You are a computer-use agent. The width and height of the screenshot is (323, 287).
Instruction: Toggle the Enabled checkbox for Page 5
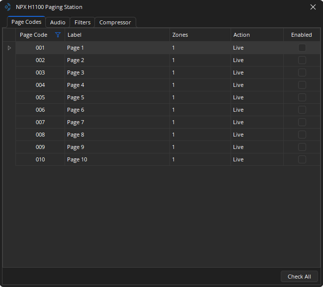coord(302,97)
